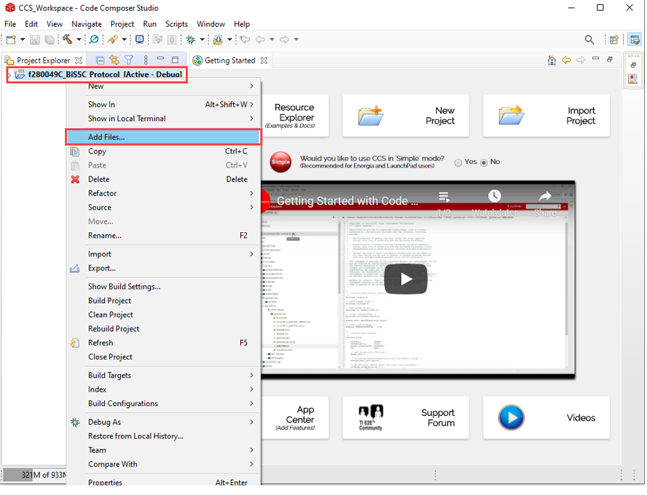Click the search magnifier icon in toolbar

click(x=589, y=40)
